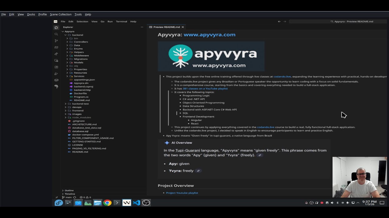Screen dimensions: 389x218
Task: Click the Bluetooth icon in system tray
Action: (x=337, y=203)
